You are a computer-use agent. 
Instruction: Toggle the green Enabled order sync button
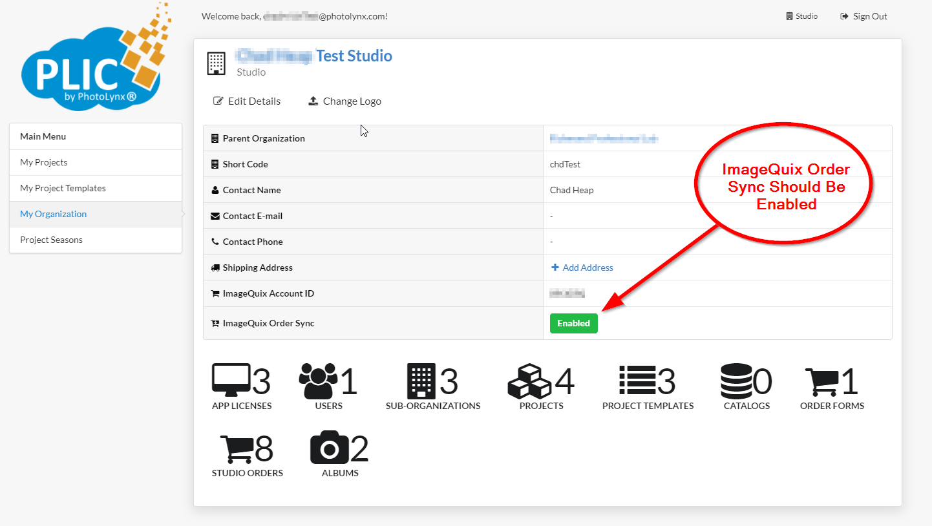(x=574, y=323)
